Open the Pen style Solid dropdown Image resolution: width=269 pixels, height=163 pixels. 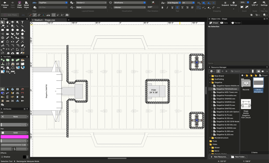(15, 133)
